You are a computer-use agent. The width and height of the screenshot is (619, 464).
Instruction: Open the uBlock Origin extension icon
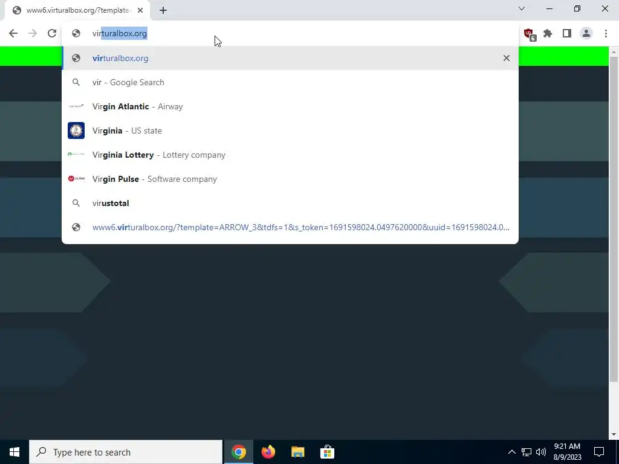coord(530,34)
